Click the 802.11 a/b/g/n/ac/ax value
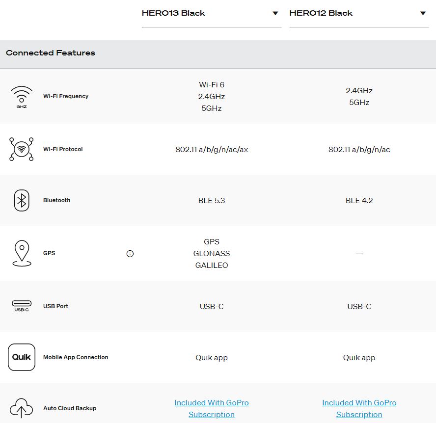Screen dimensions: 436x423 click(212, 150)
